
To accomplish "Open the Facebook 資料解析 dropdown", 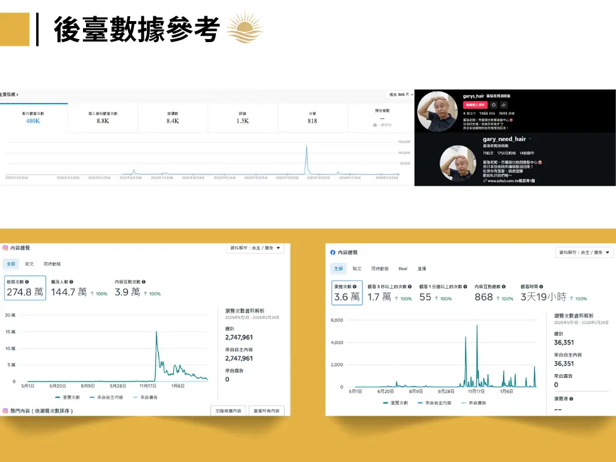I will pyautogui.click(x=584, y=253).
